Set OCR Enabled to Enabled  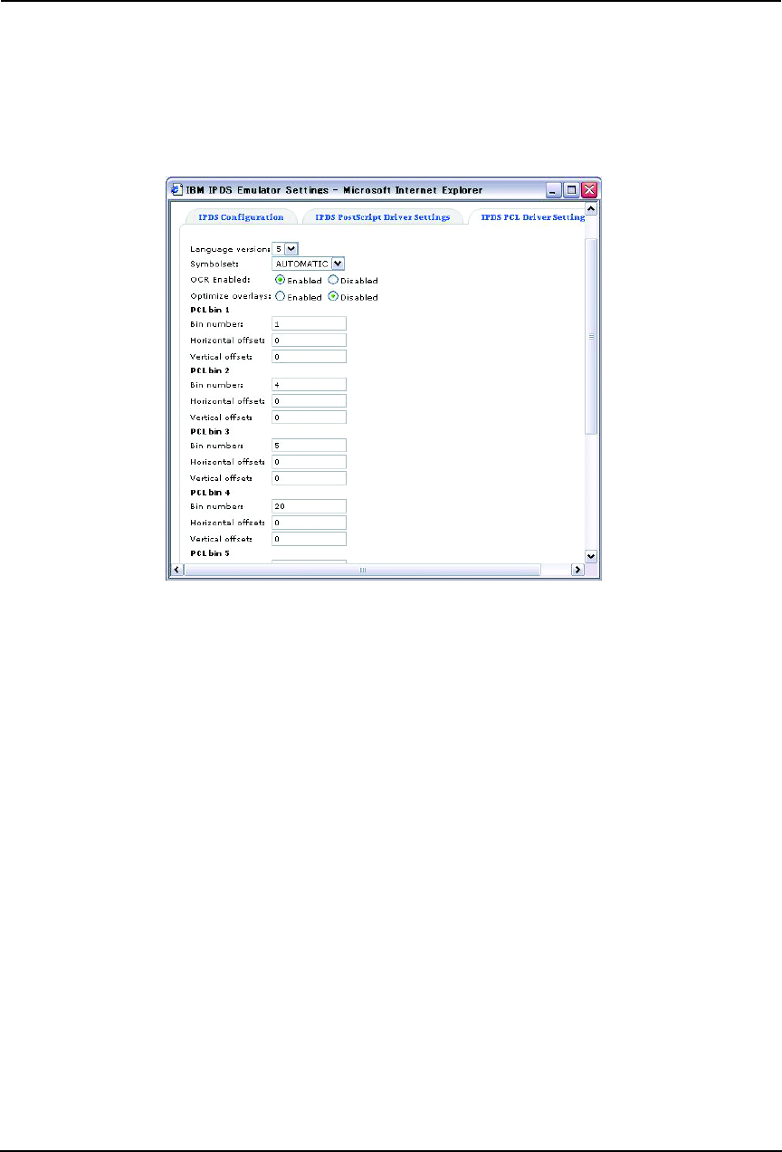(x=281, y=280)
